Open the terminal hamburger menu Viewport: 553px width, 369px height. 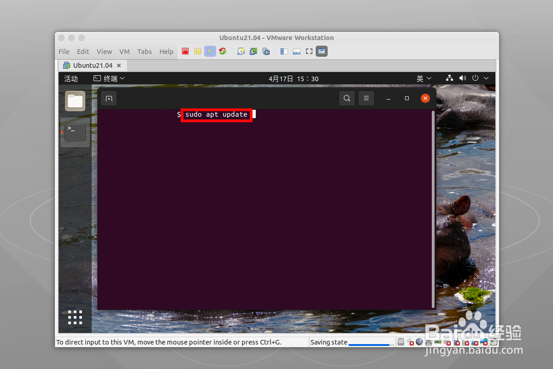click(366, 98)
